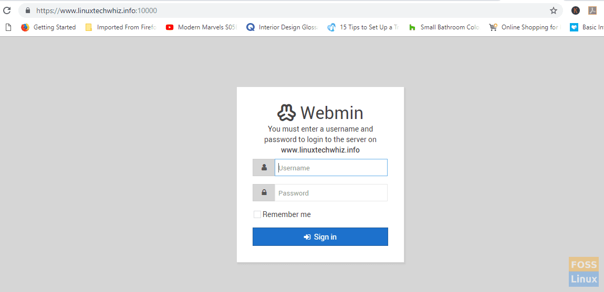Click the user silhouette icon beside Username
The width and height of the screenshot is (604, 292).
coord(264,168)
